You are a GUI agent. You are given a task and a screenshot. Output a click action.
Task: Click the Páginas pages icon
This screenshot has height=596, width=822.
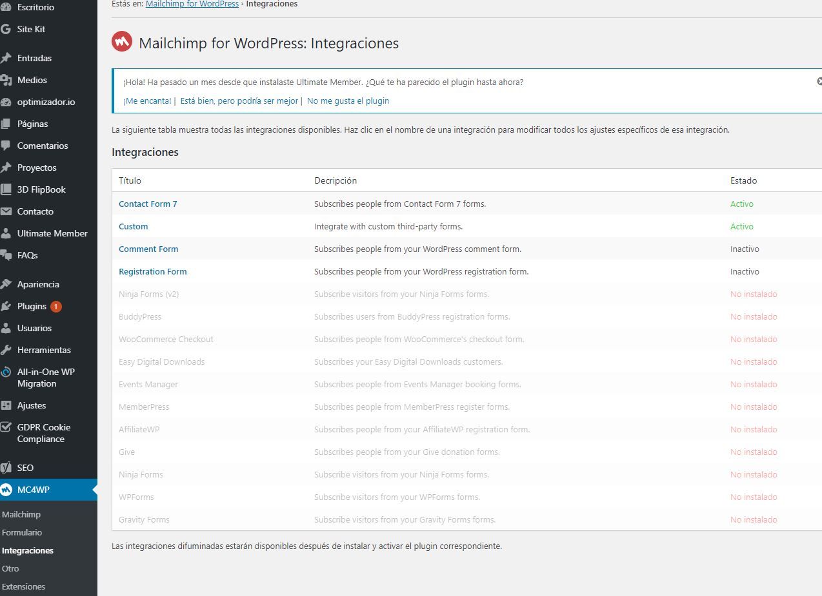tap(6, 124)
